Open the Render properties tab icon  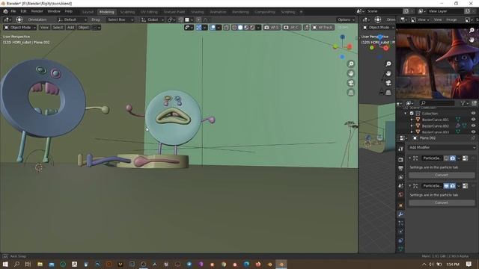click(x=401, y=159)
